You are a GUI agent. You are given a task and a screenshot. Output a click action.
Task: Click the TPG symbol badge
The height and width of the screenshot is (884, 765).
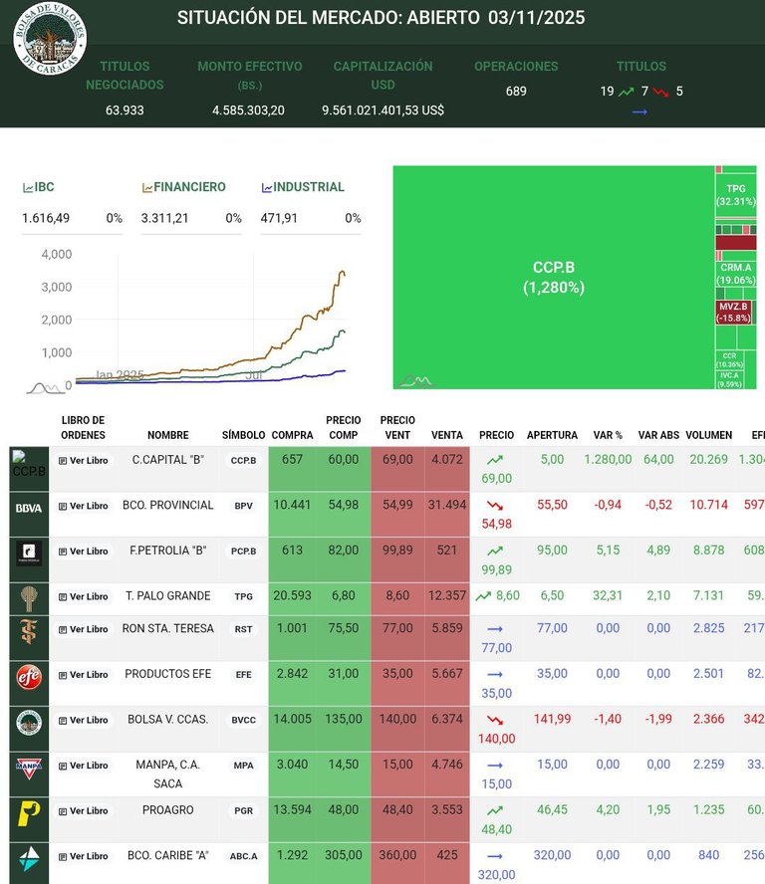click(243, 596)
